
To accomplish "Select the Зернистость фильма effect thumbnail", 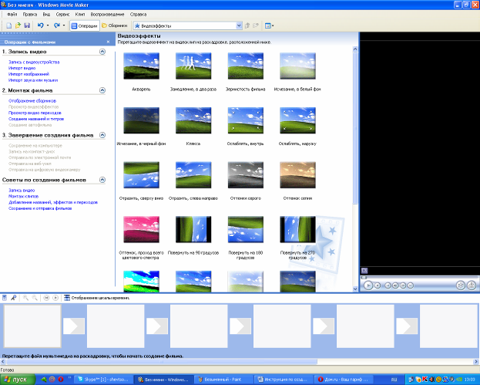I will [246, 66].
